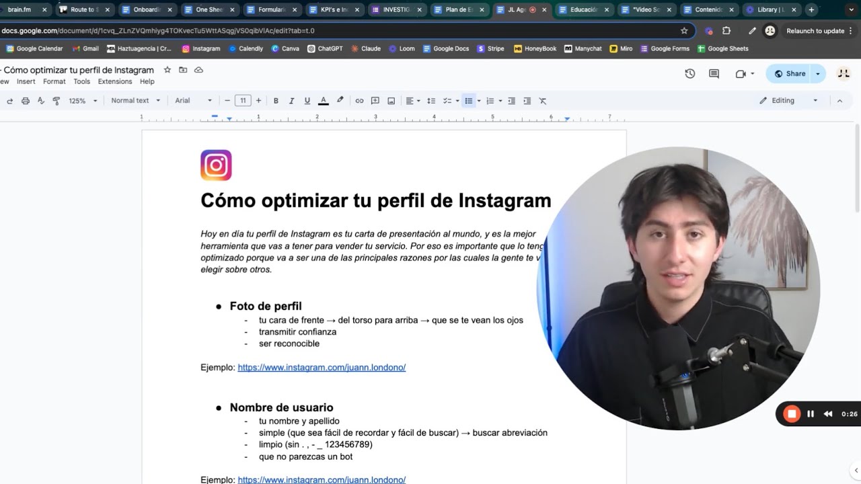Open the Instagram link under Nombre de usuario
Image resolution: width=861 pixels, height=484 pixels.
point(322,480)
